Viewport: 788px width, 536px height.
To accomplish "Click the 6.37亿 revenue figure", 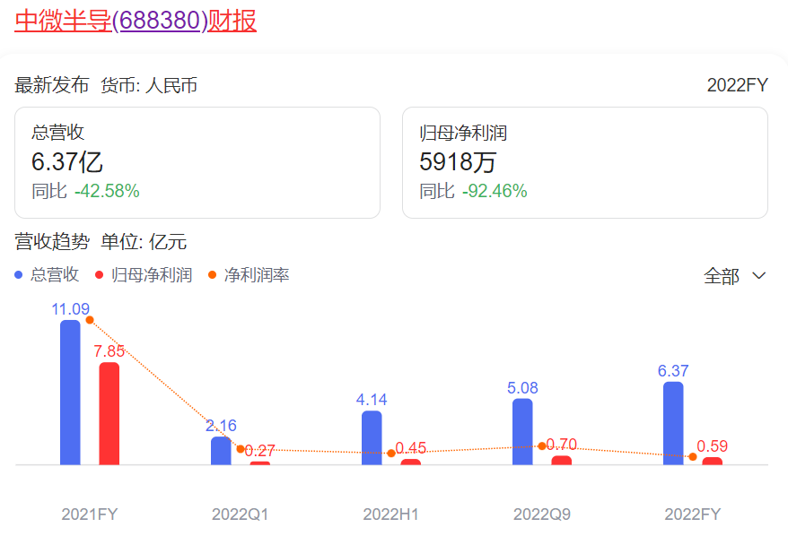I will pyautogui.click(x=66, y=162).
